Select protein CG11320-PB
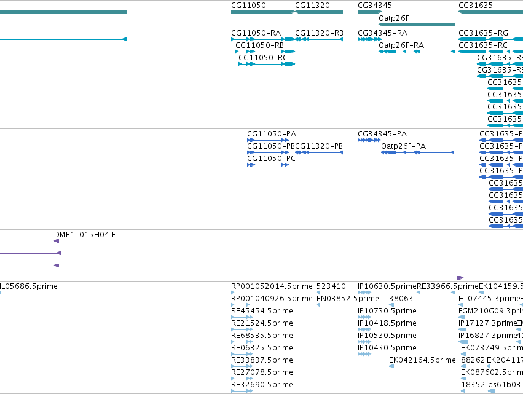 coord(319,152)
